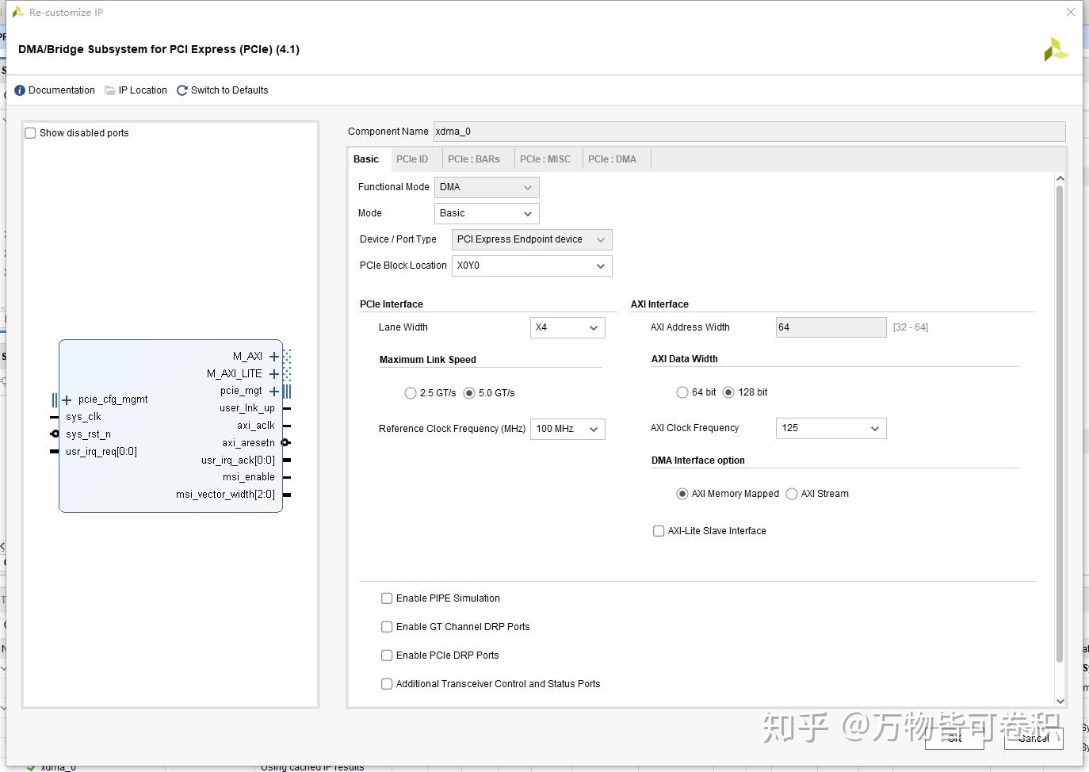
Task: Enable Show disabled ports
Action: click(x=30, y=132)
